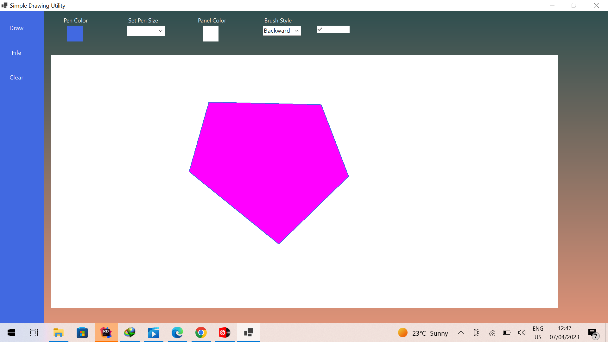The image size is (608, 342).
Task: Open File Explorer from the taskbar
Action: tap(59, 332)
